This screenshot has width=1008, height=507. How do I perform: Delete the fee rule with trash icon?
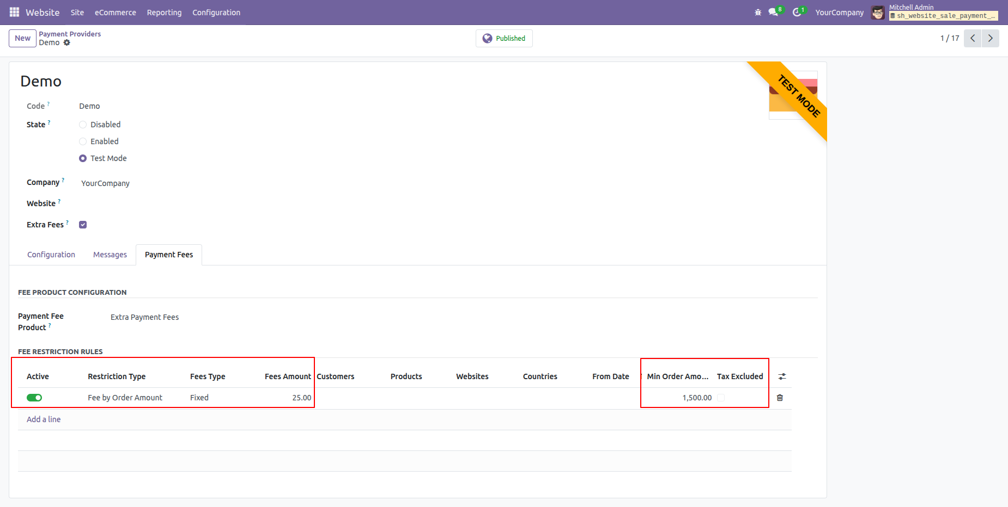pos(780,398)
